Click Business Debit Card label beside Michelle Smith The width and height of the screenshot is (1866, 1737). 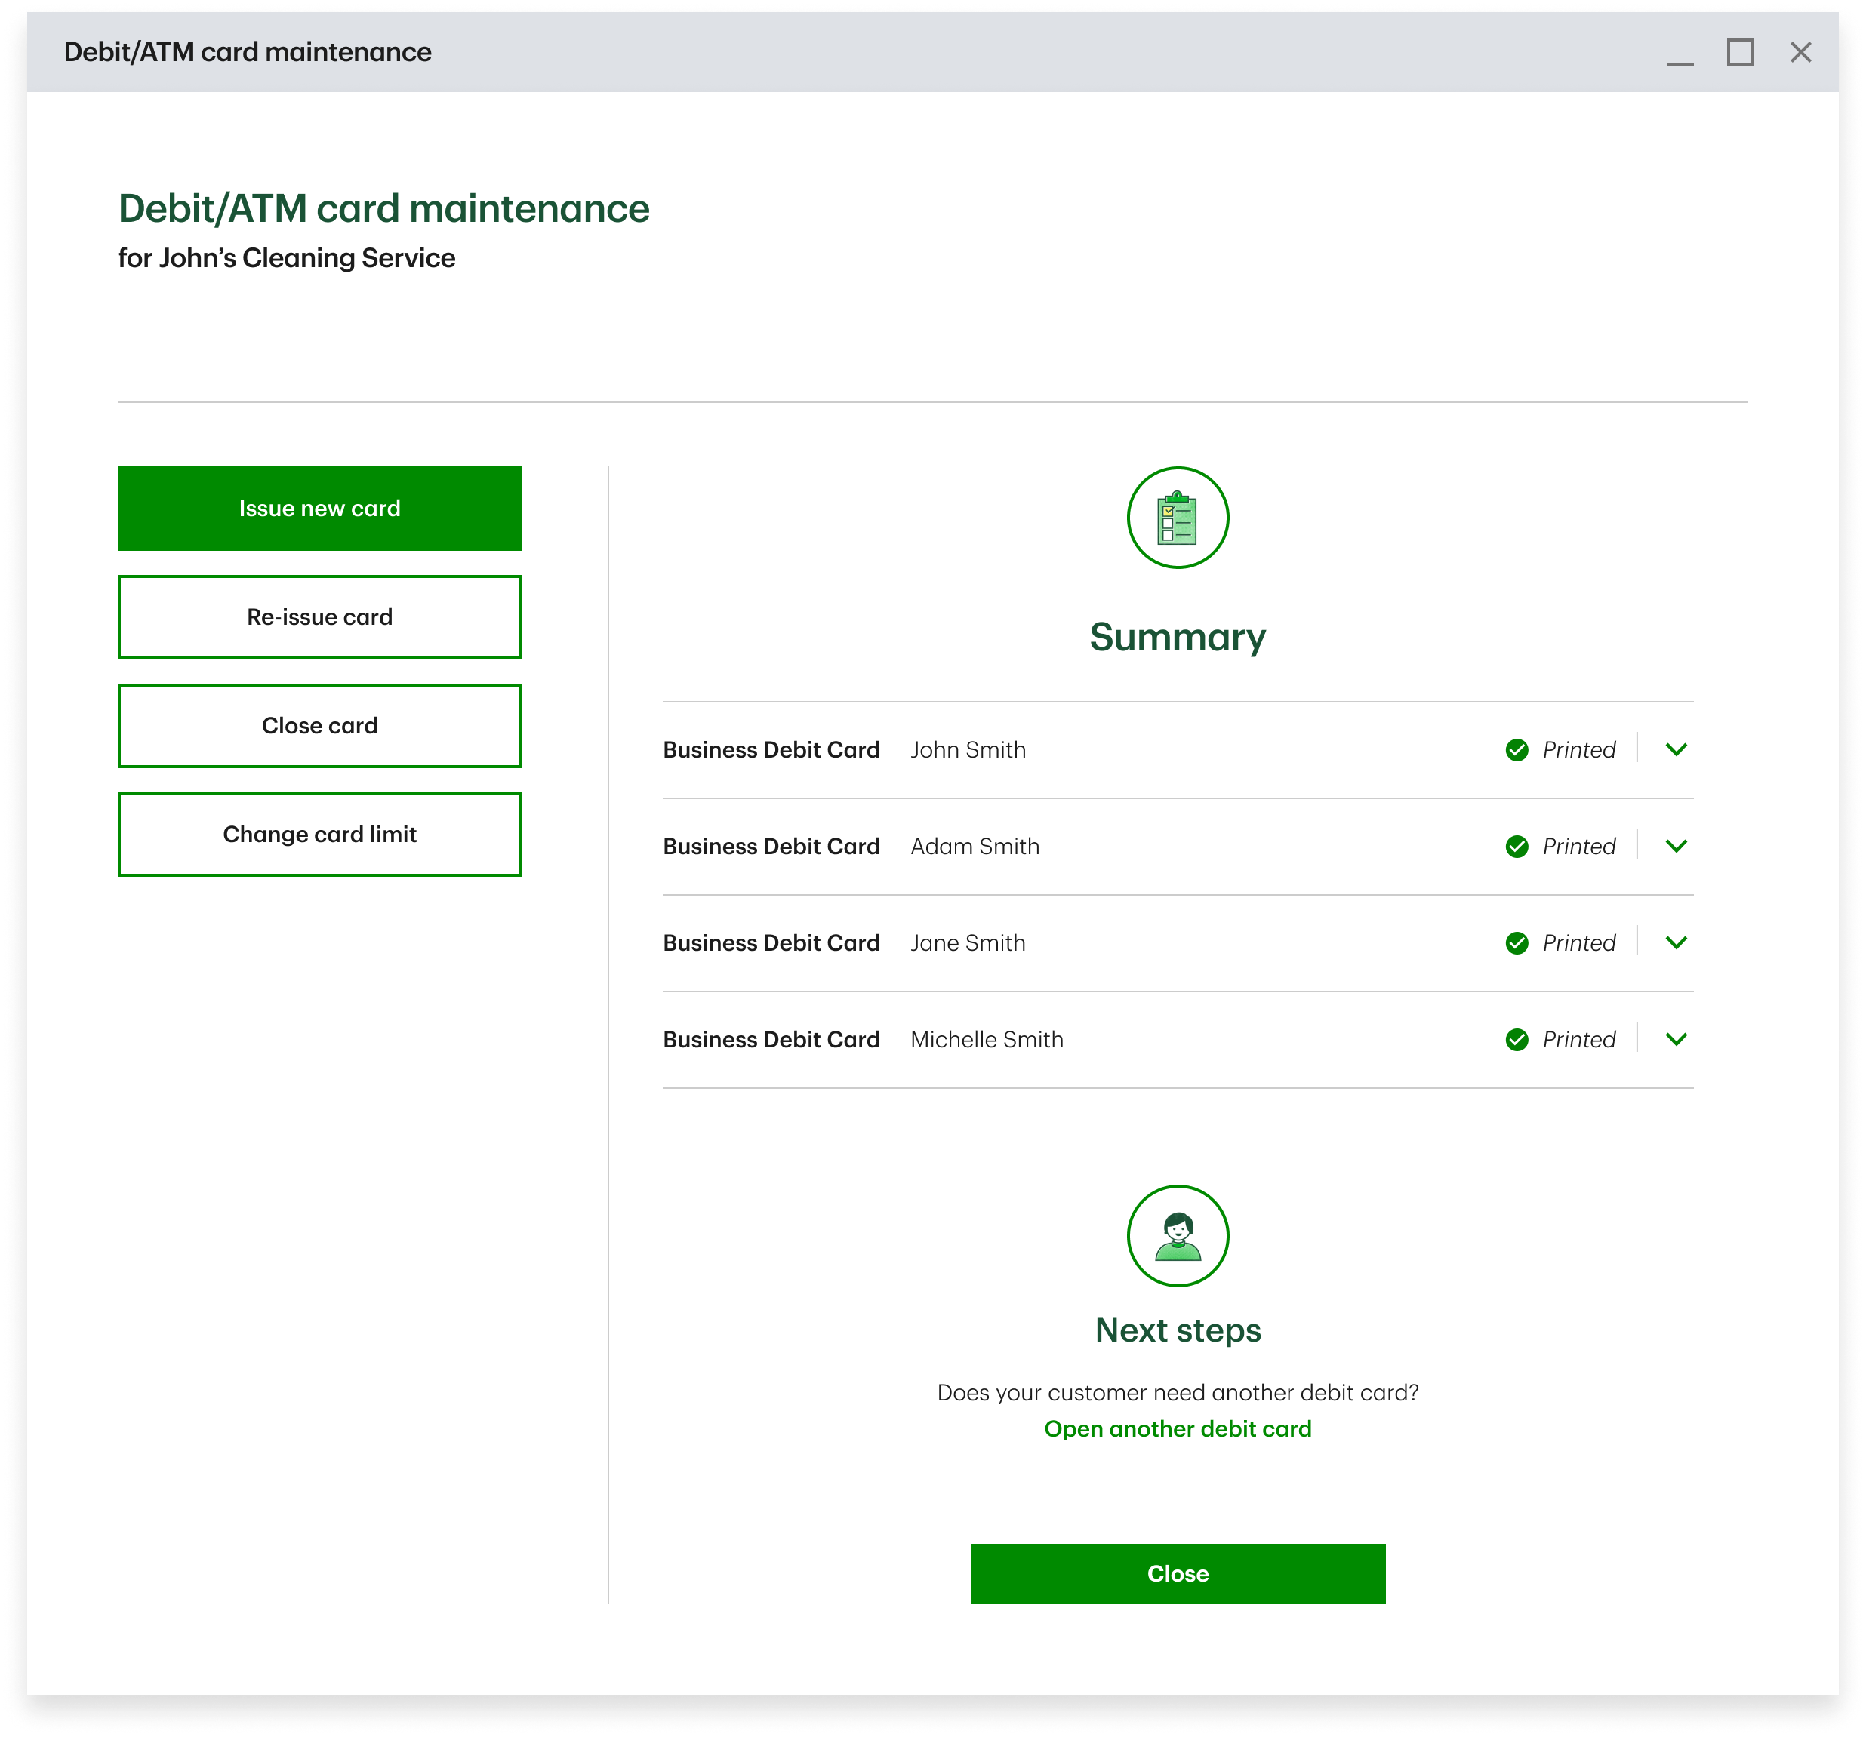pyautogui.click(x=771, y=1040)
